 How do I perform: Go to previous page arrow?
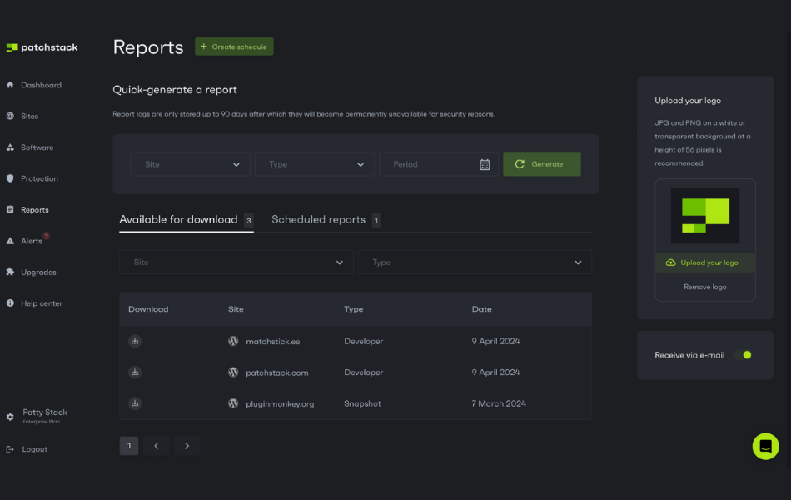[x=156, y=446]
